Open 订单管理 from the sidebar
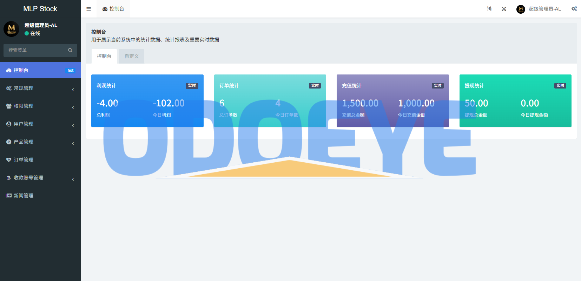This screenshot has width=581, height=281. [x=24, y=160]
